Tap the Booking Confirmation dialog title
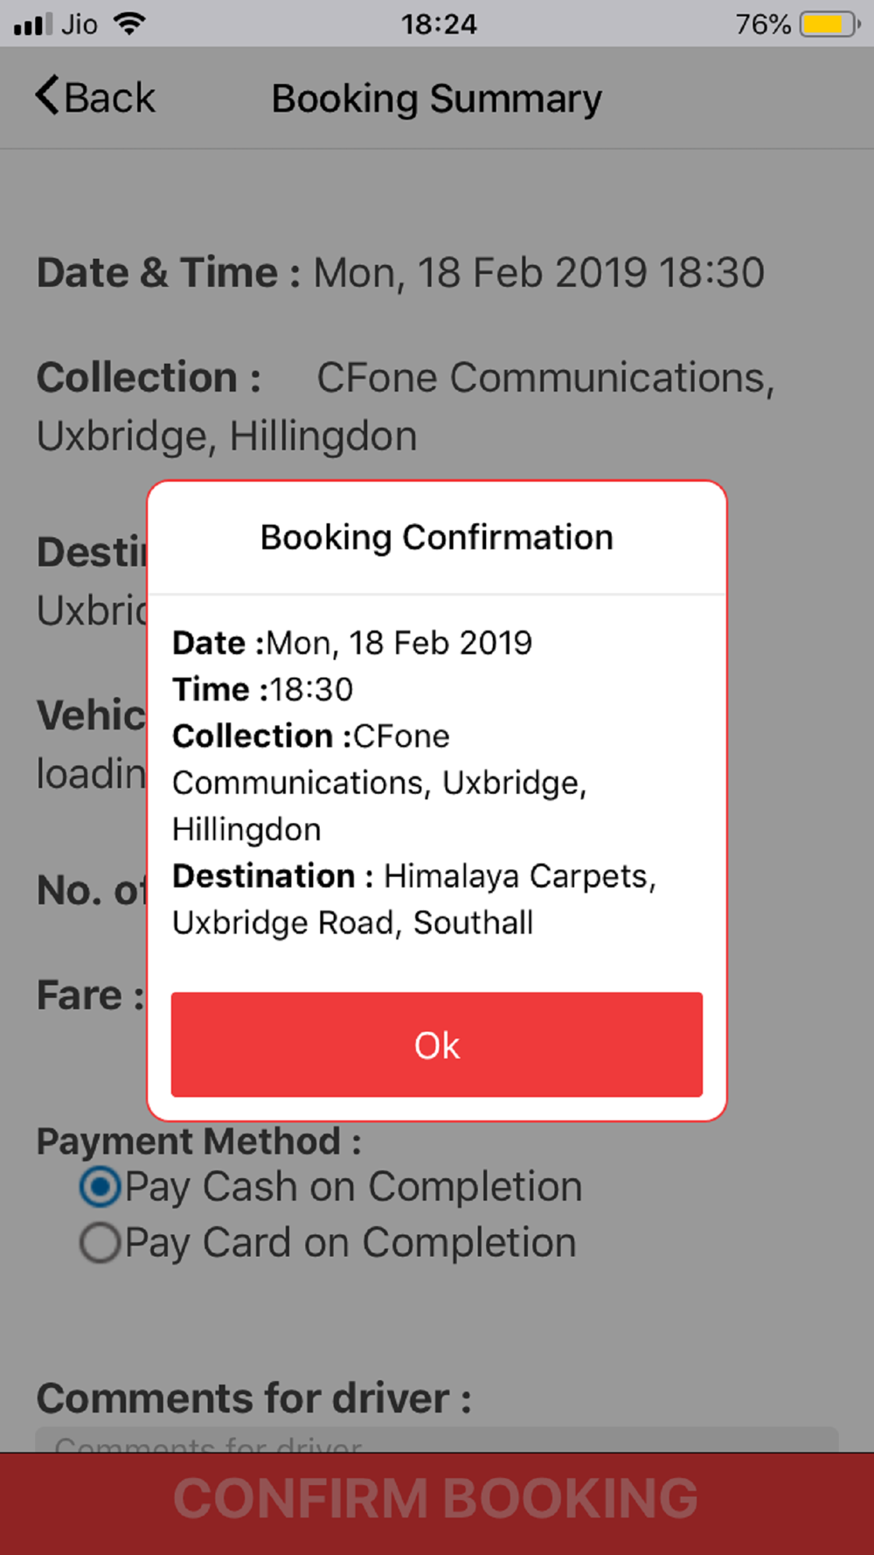The width and height of the screenshot is (874, 1555). click(437, 537)
